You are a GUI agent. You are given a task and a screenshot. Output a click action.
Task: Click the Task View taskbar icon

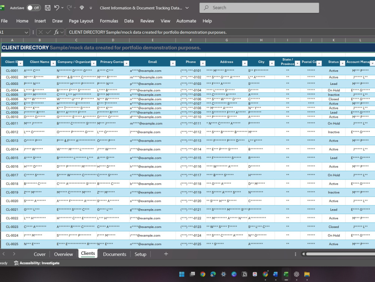pos(192,274)
